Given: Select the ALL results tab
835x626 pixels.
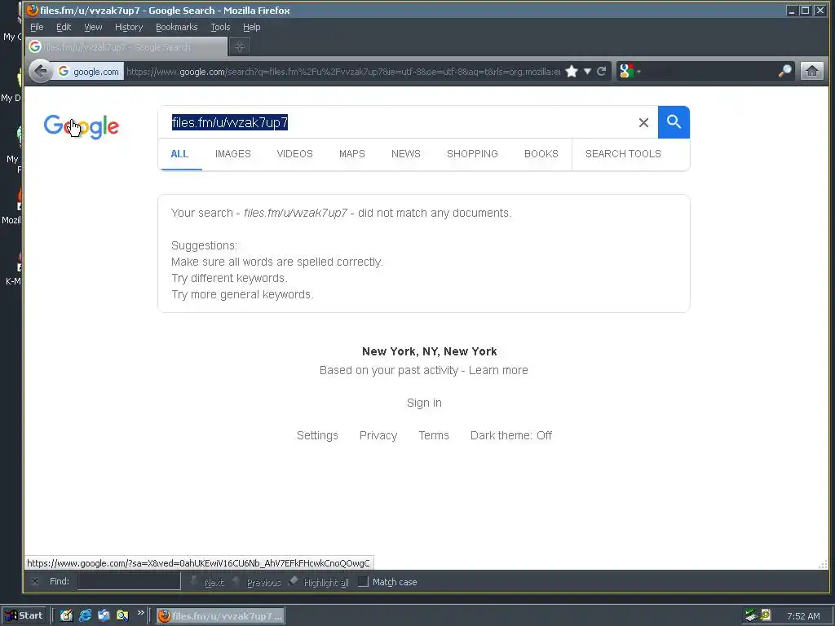Looking at the screenshot, I should pyautogui.click(x=179, y=154).
